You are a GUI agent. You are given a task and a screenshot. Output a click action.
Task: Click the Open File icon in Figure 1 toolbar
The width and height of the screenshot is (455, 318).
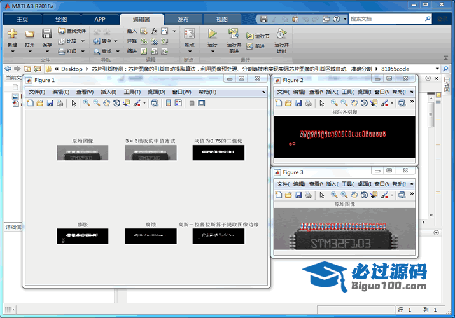pyautogui.click(x=40, y=103)
